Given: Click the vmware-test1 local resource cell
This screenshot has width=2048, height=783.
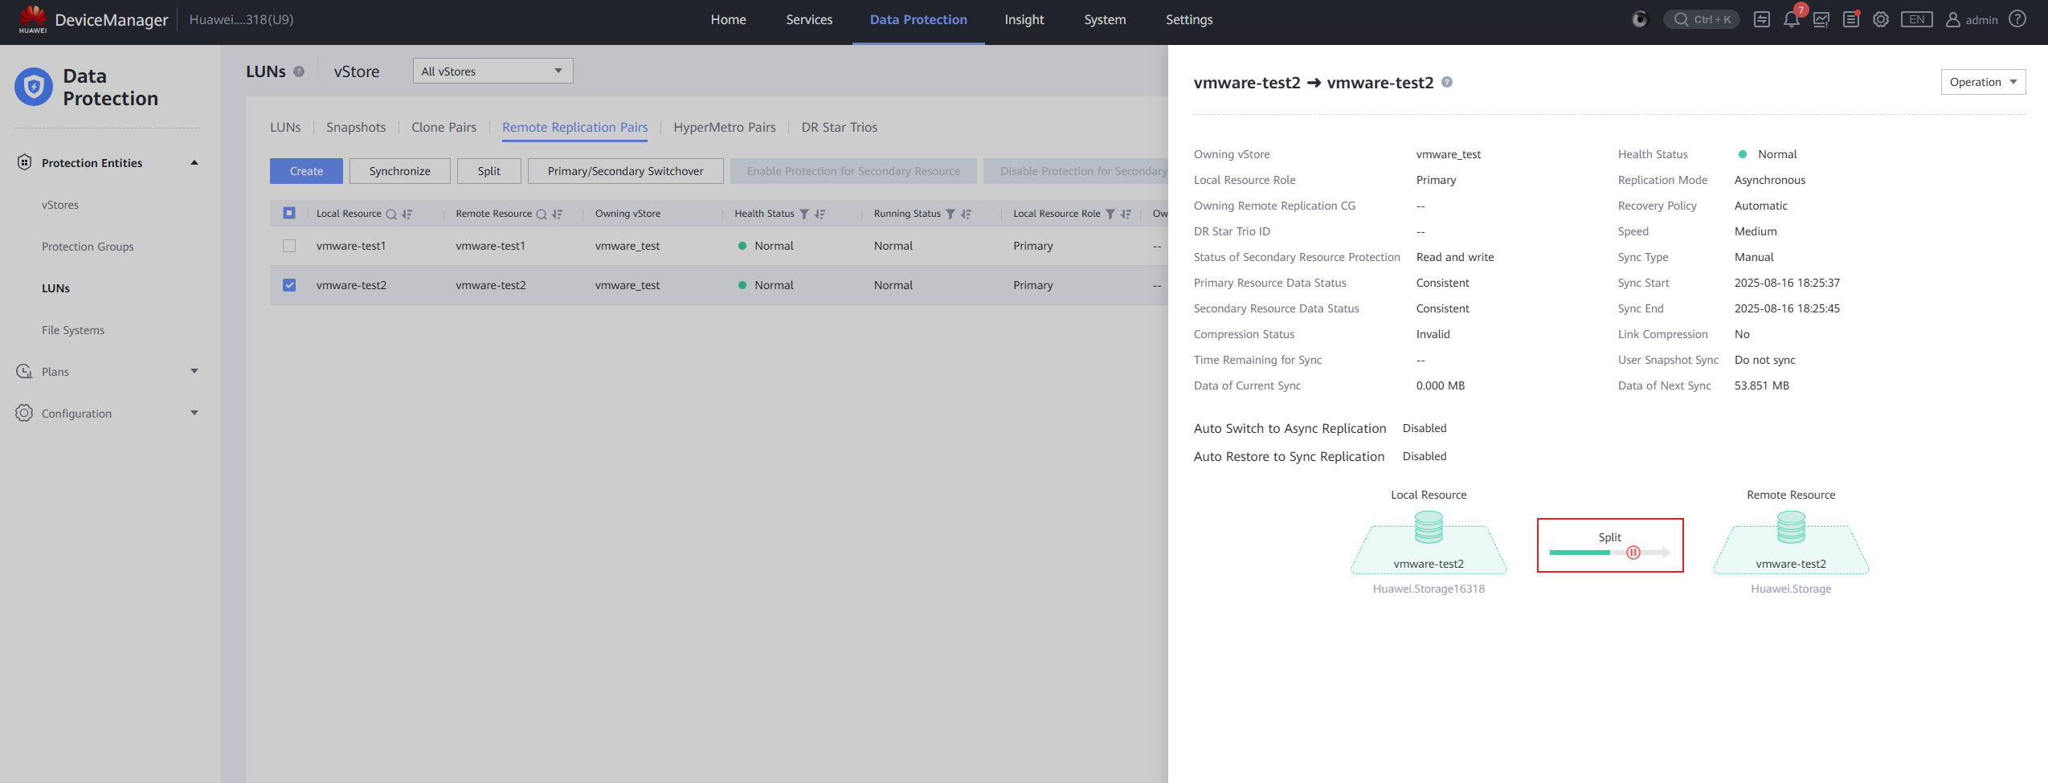Looking at the screenshot, I should tap(351, 246).
